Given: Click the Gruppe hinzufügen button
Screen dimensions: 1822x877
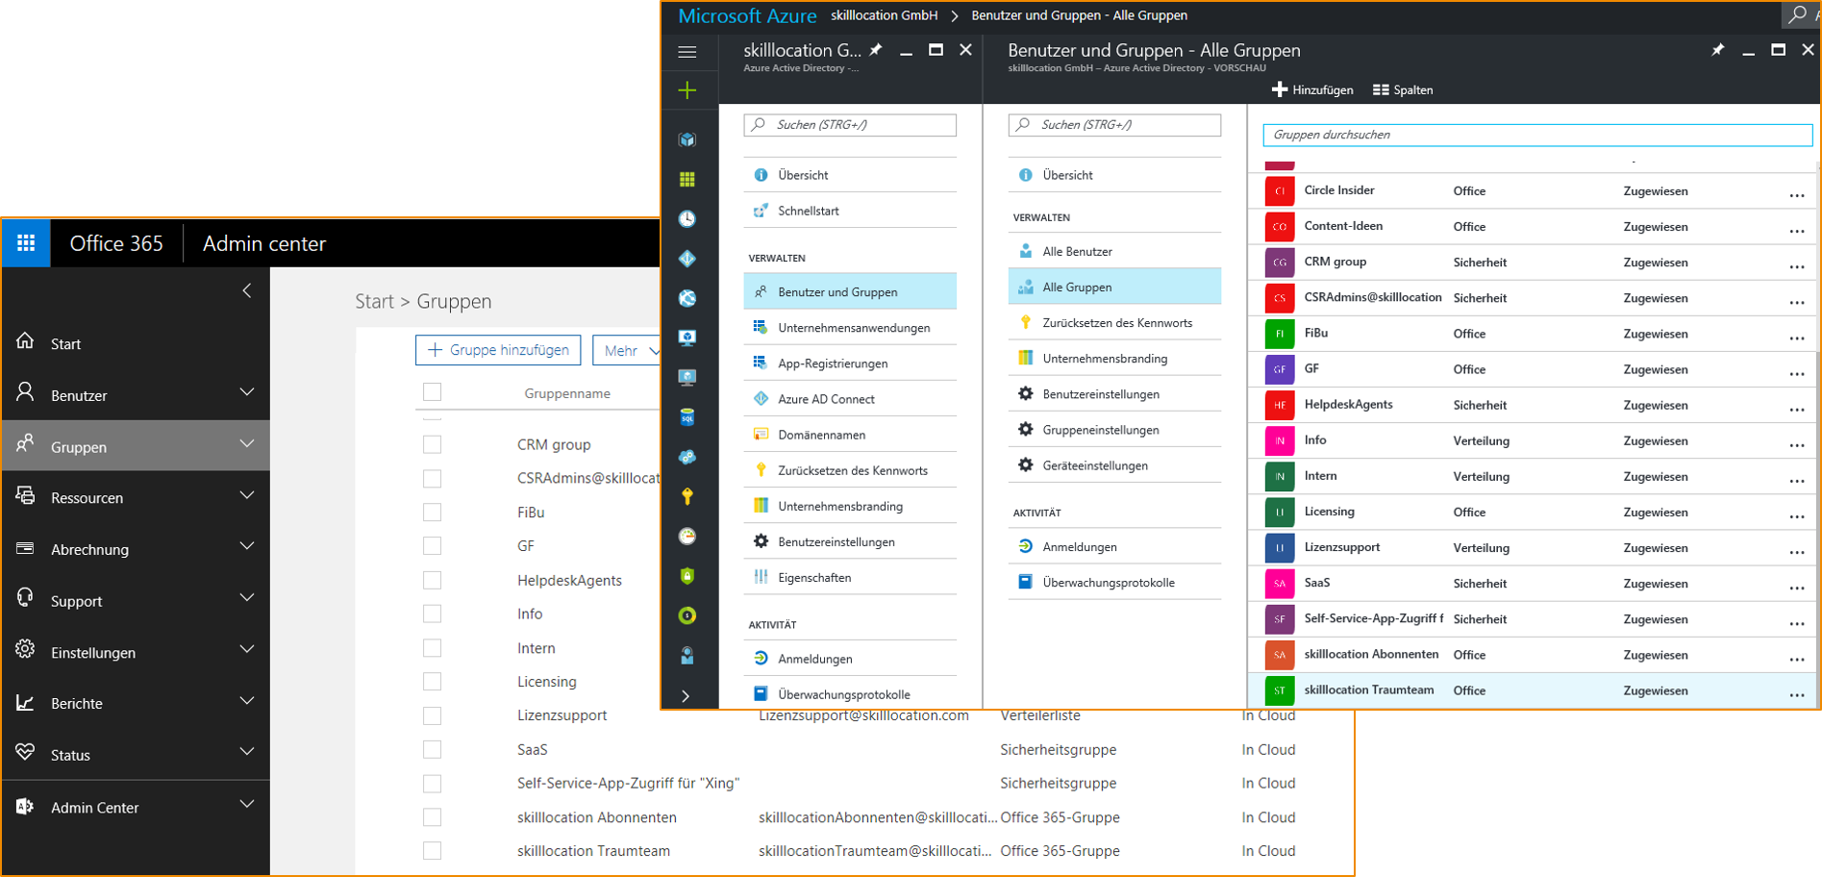Looking at the screenshot, I should pos(498,350).
